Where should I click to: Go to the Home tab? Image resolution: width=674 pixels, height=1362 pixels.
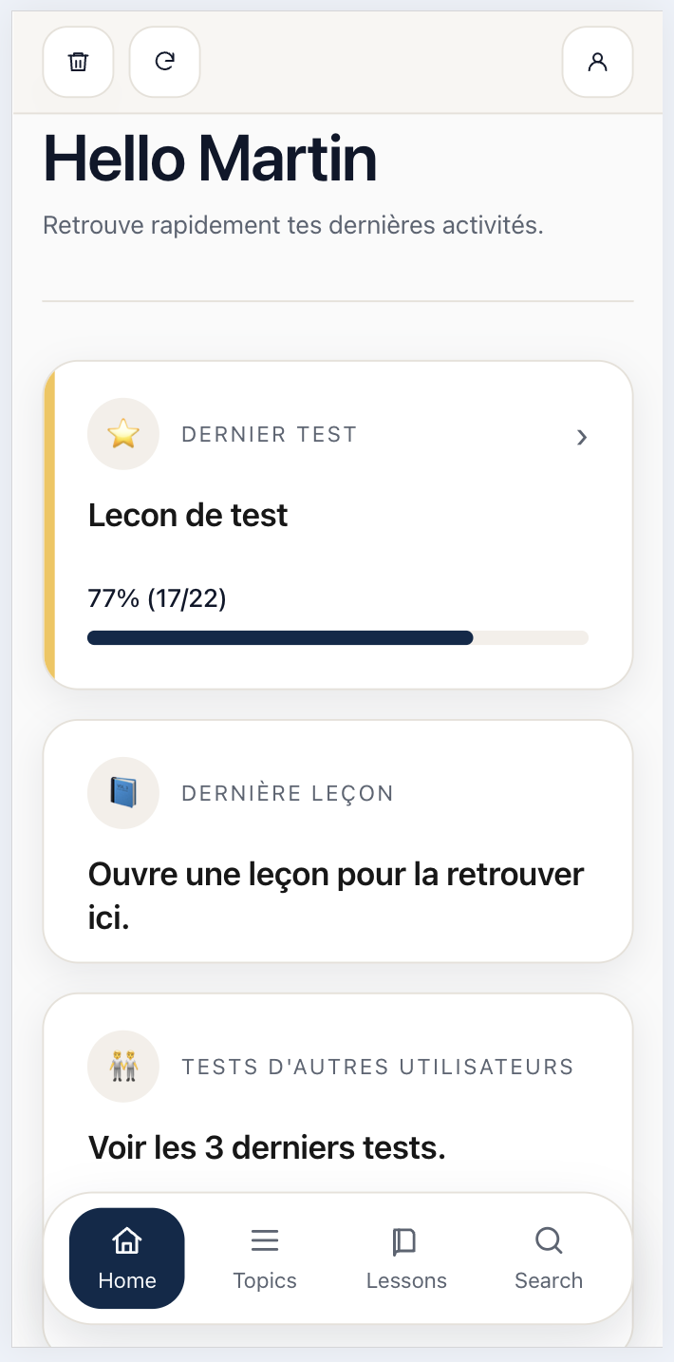[127, 1258]
